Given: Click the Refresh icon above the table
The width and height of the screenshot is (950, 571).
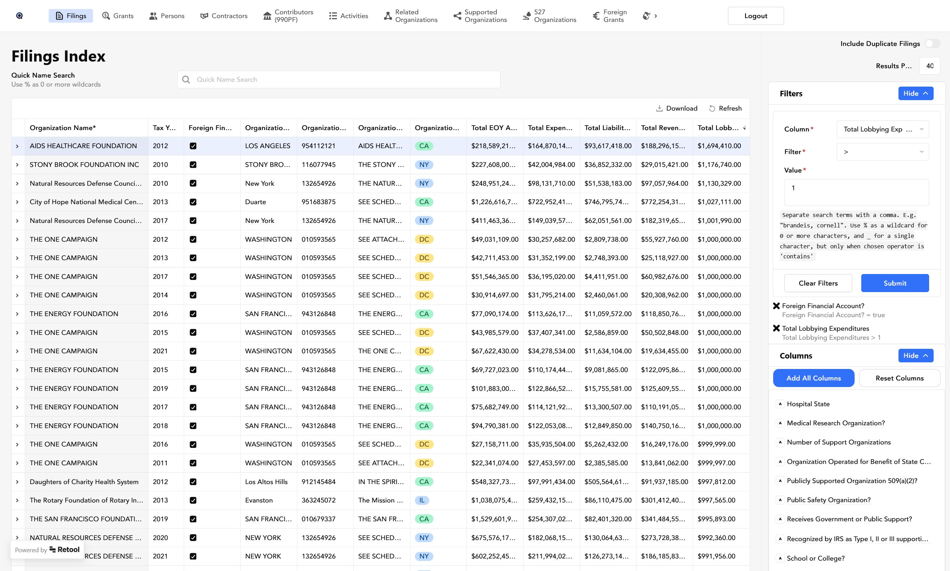Looking at the screenshot, I should tap(712, 108).
